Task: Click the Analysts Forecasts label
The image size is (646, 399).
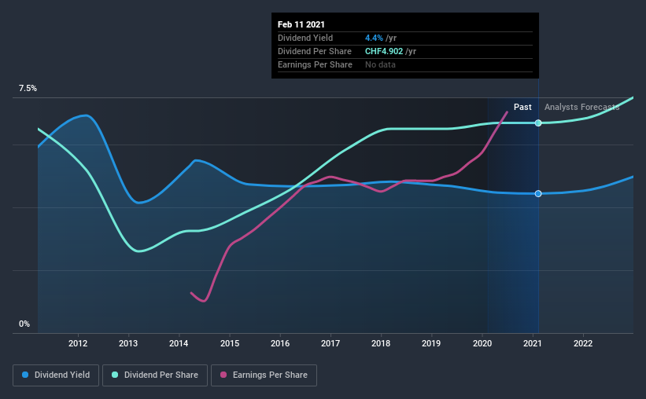Action: tap(581, 107)
